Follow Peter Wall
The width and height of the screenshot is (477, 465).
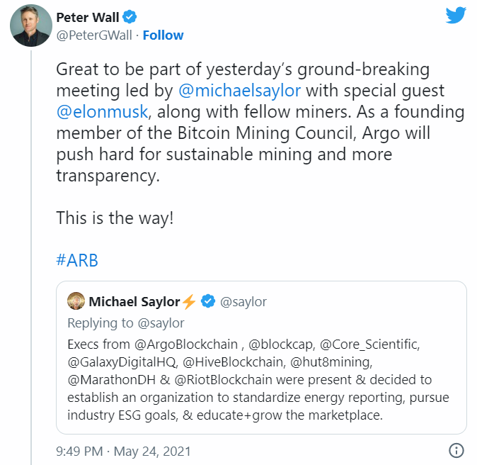(163, 35)
